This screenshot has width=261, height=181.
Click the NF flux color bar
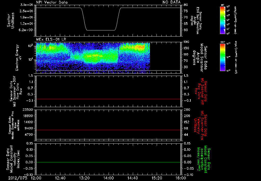pyautogui.click(x=223, y=20)
